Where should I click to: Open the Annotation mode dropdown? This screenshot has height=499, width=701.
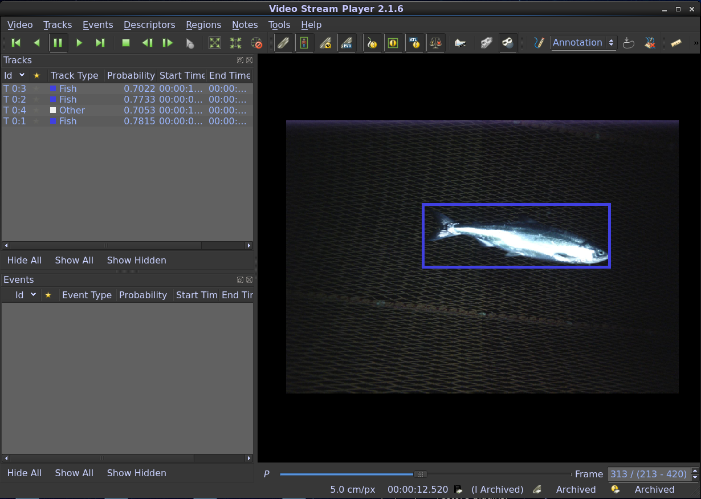point(584,43)
